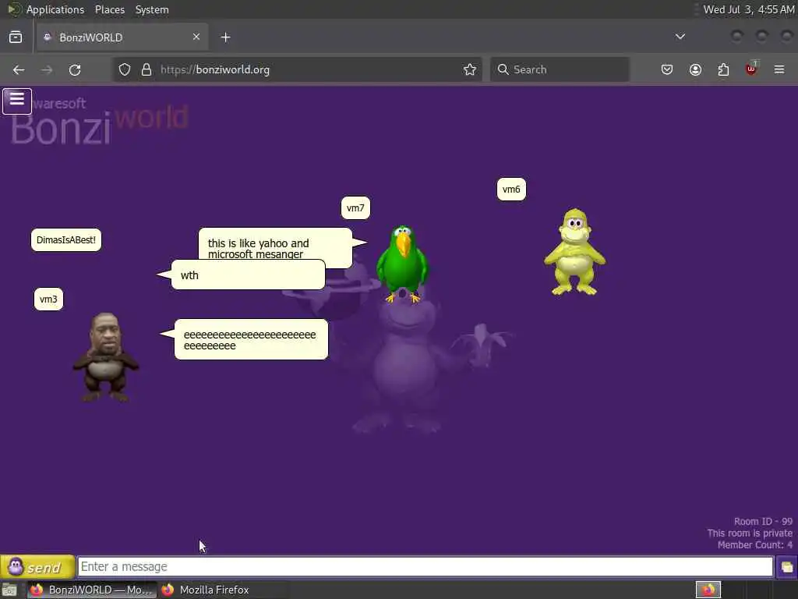Image resolution: width=798 pixels, height=599 pixels.
Task: Click the green parrot character vm7
Action: (x=402, y=264)
